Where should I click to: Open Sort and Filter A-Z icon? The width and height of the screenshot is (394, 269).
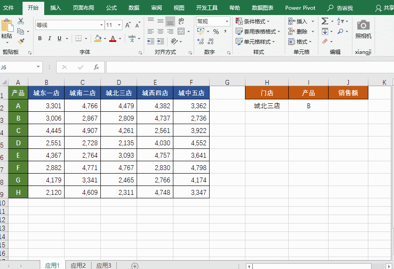coord(340,21)
